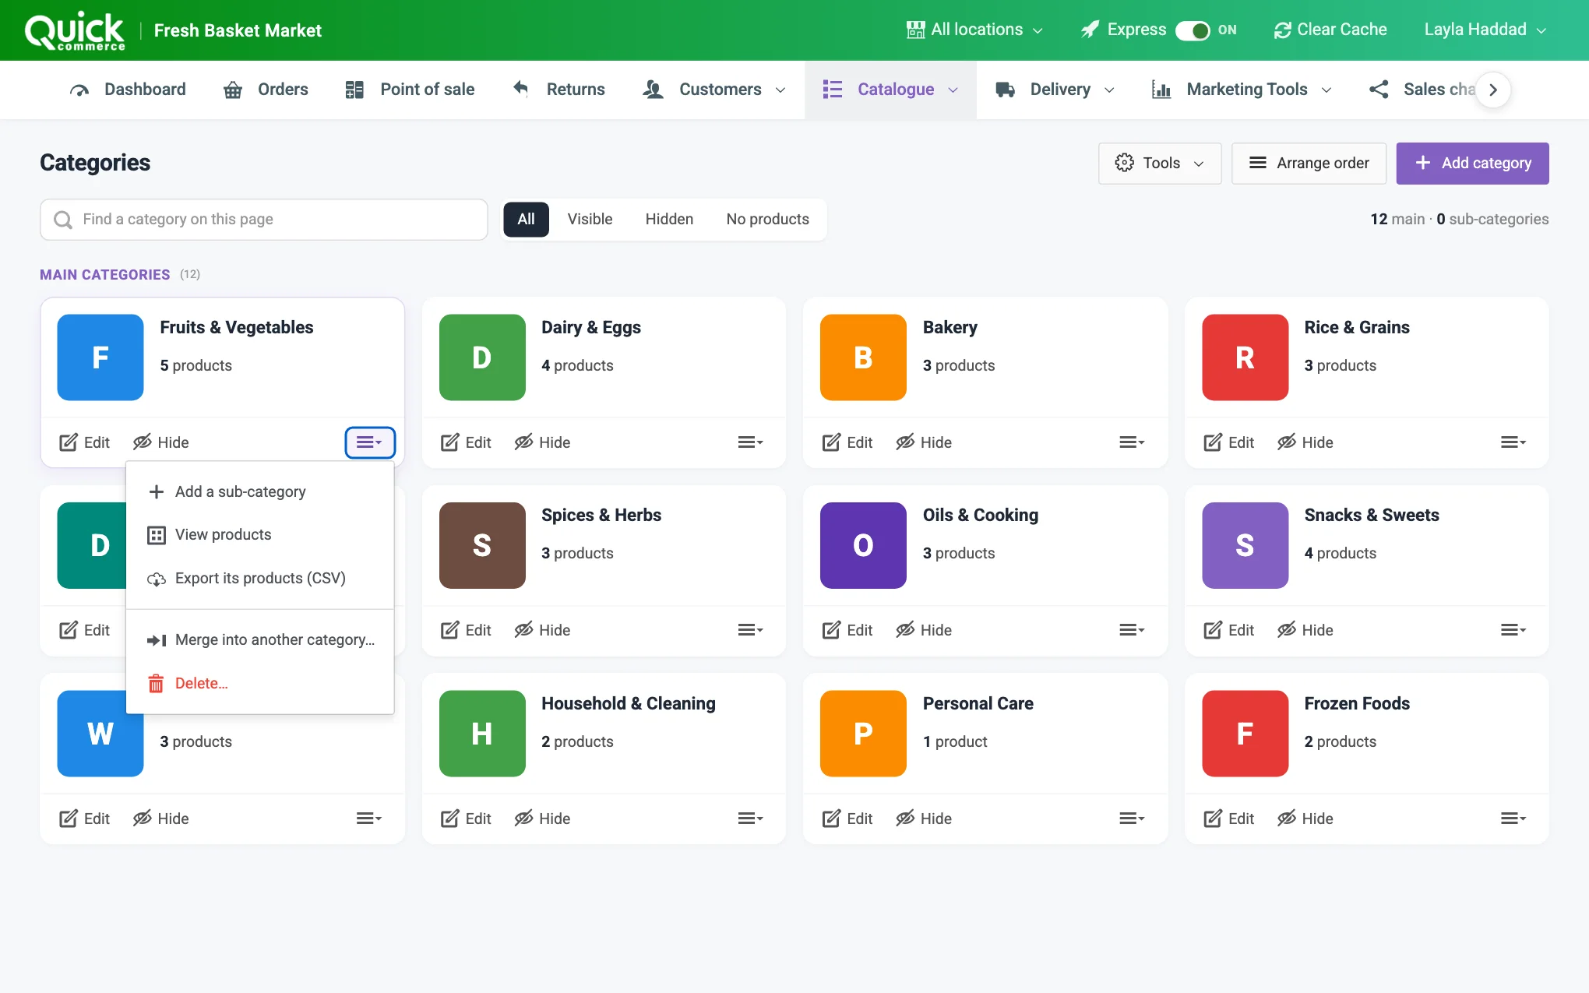Click the Find a category search field
1589x993 pixels.
click(x=264, y=220)
